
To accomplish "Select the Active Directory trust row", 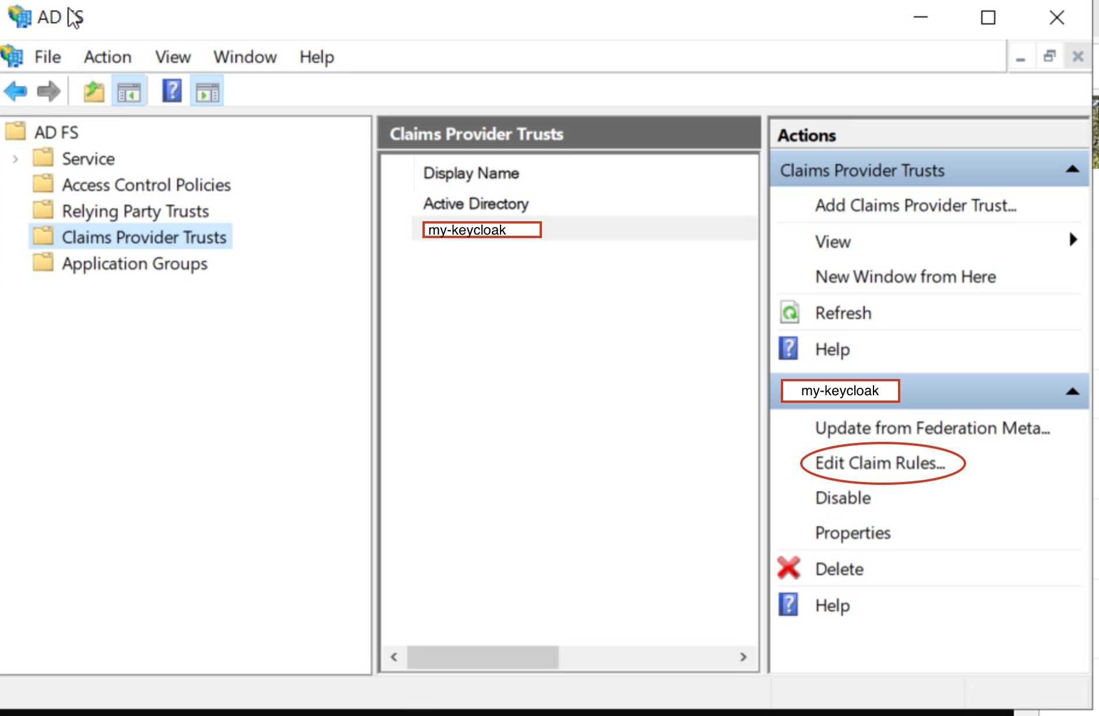I will click(x=584, y=204).
